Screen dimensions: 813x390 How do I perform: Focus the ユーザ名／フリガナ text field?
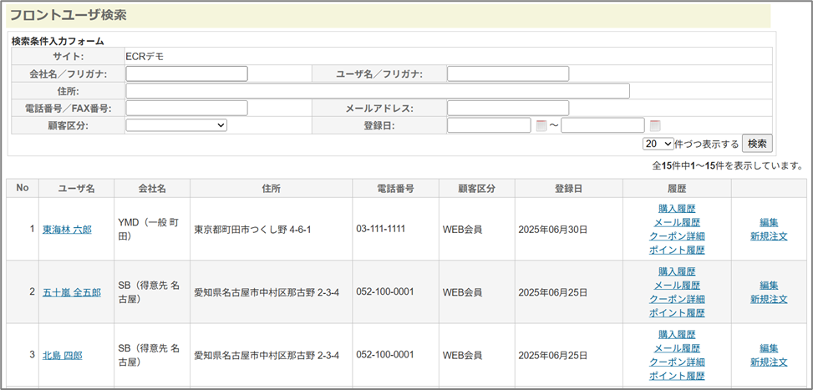507,73
